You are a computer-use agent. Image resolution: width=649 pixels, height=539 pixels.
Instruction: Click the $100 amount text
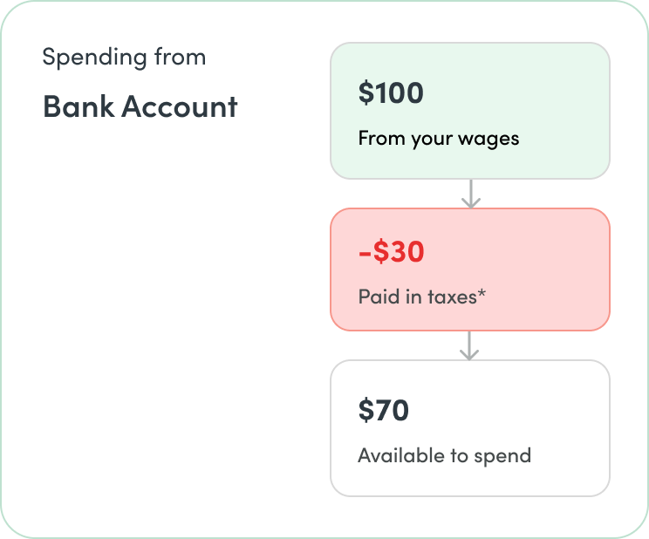[391, 92]
